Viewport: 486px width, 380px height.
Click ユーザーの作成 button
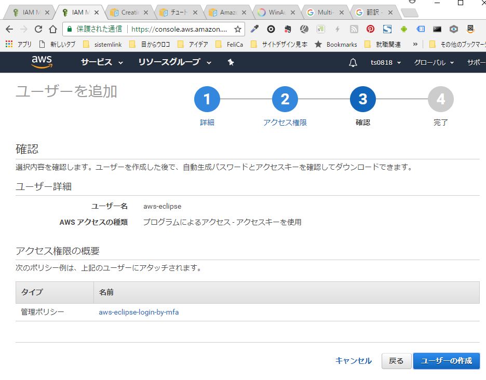point(447,361)
